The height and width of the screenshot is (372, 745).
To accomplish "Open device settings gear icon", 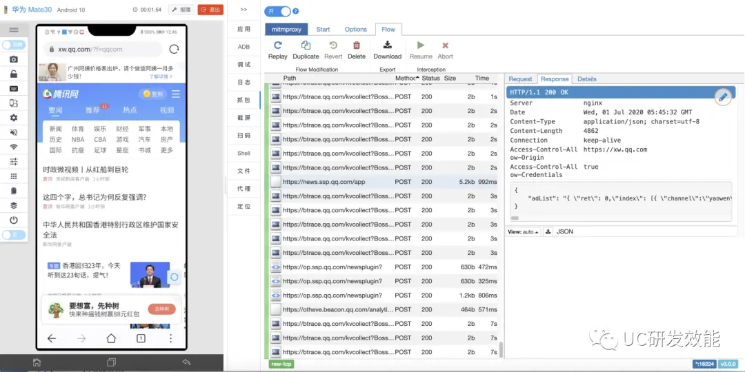I will point(14,118).
